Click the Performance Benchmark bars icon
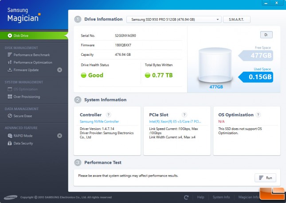Viewport: 286px width, 203px height. (10, 55)
